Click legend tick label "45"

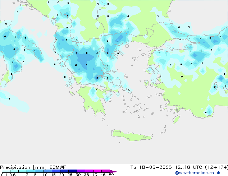point(103,175)
